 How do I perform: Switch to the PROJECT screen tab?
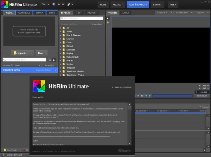(x=118, y=5)
